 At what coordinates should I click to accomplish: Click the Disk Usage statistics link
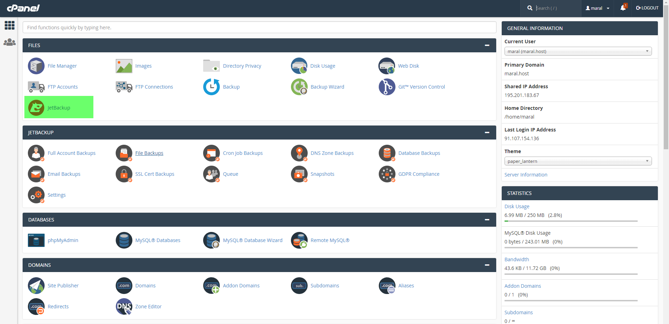pos(517,206)
